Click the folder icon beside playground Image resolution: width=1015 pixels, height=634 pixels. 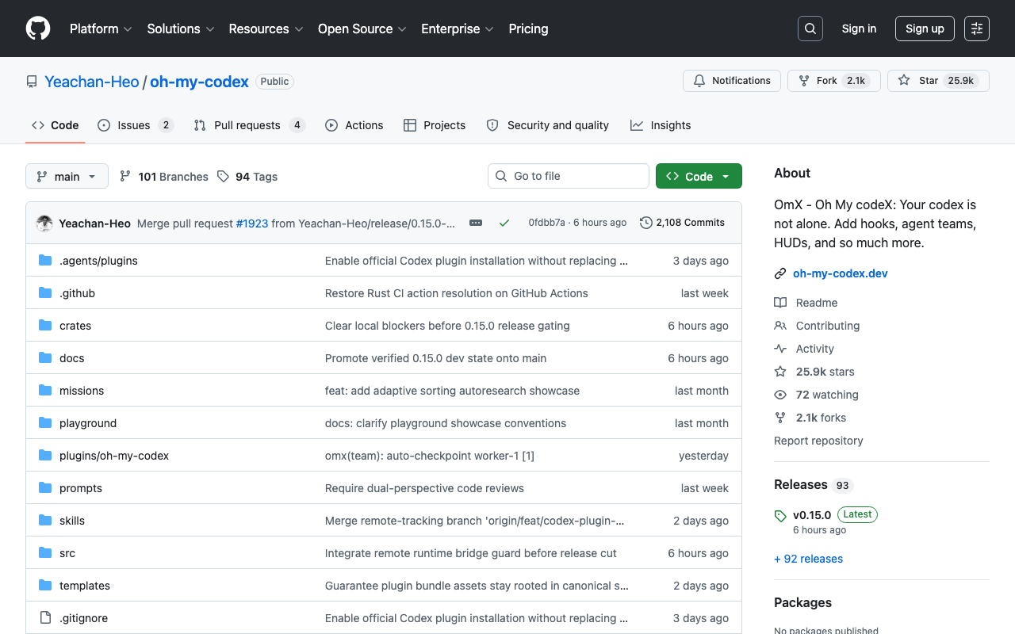(45, 423)
